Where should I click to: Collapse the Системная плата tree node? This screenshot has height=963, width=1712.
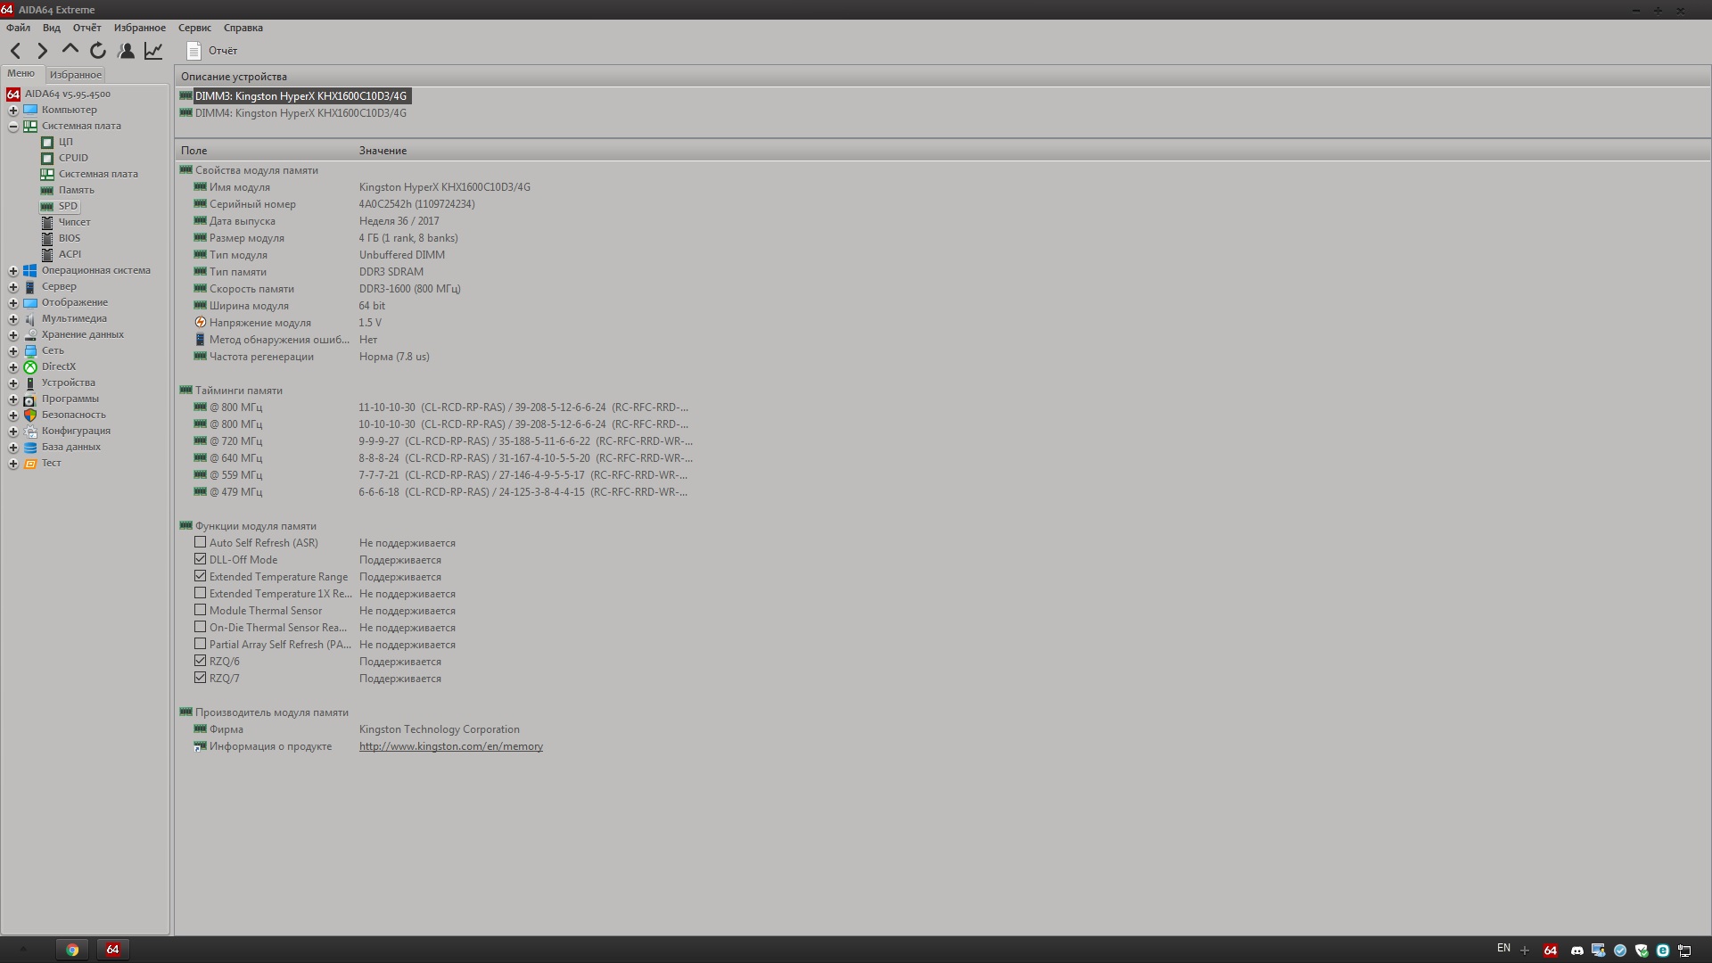tap(13, 127)
